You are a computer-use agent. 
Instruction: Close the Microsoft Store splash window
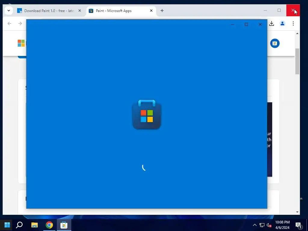260,24
